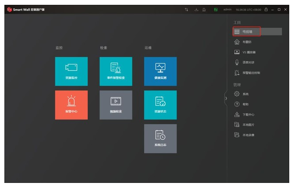Collapse the right side panel arrow
Screen dimensions: 291x186
pyautogui.click(x=226, y=98)
